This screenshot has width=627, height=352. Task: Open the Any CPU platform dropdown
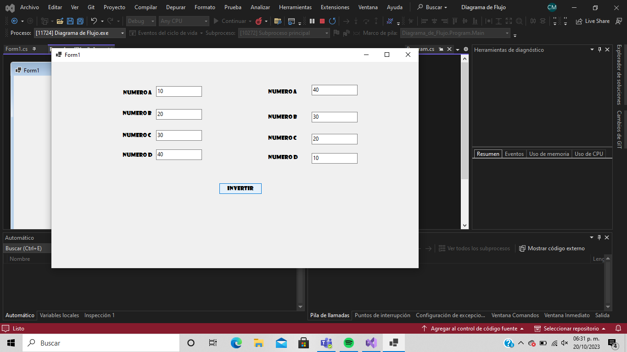pos(184,21)
